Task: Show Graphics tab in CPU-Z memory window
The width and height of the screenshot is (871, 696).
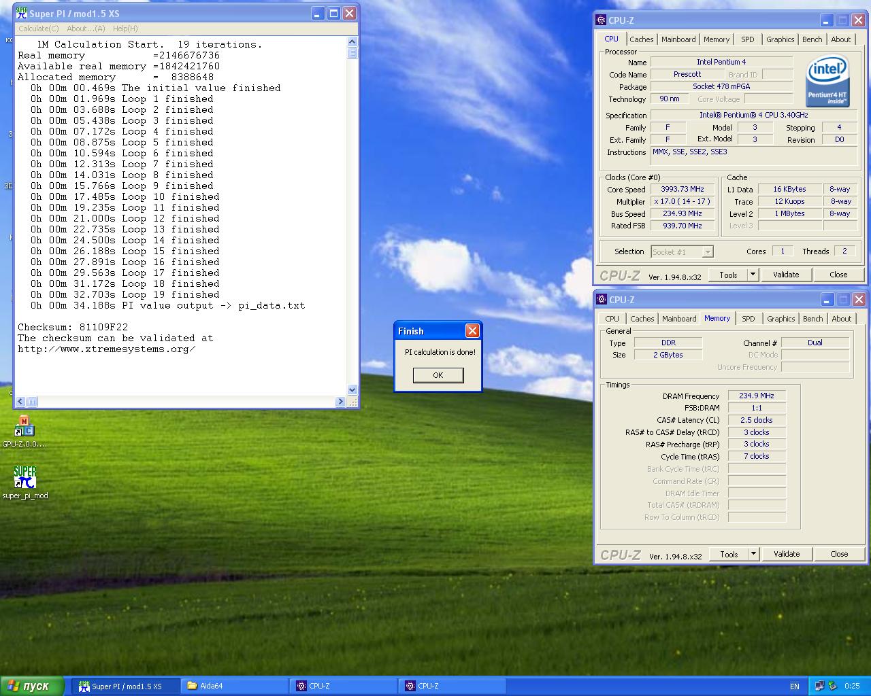Action: click(781, 319)
